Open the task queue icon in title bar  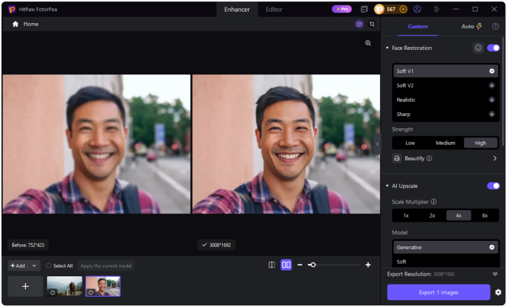pyautogui.click(x=364, y=10)
